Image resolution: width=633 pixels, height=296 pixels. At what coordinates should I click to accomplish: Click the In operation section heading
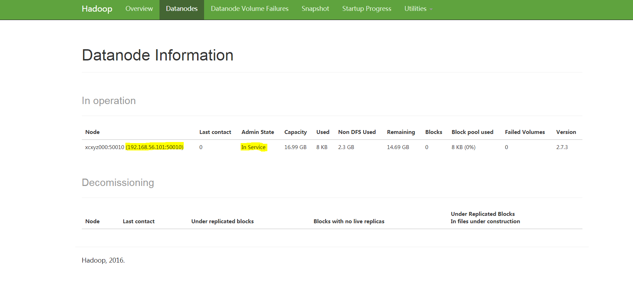[109, 101]
